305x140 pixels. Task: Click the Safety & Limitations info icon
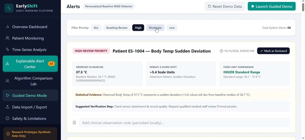click(x=8, y=118)
